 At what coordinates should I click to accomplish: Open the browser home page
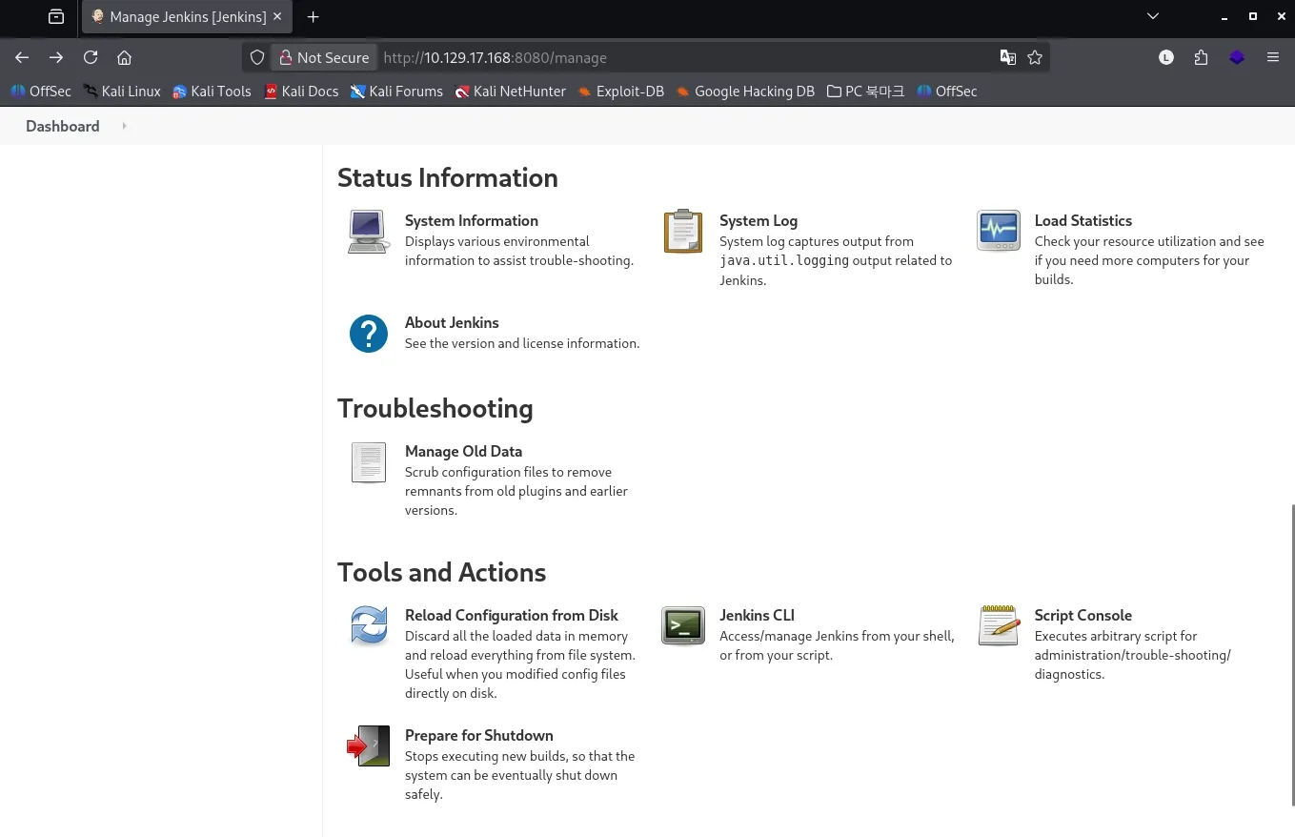point(124,57)
